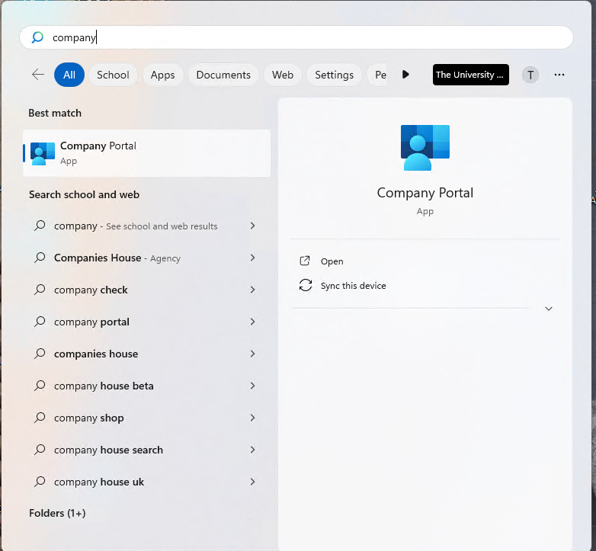Expand the 'company shop' chevron
Viewport: 596px width, 551px height.
pyautogui.click(x=253, y=418)
